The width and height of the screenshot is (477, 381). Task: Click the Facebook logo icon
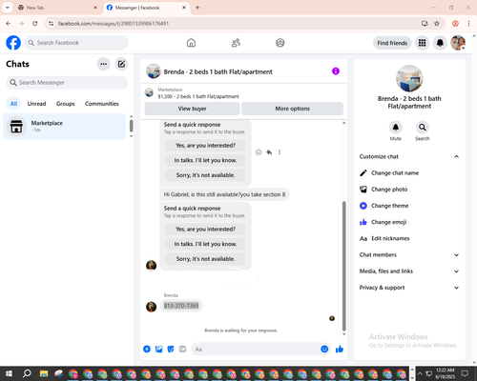pos(13,43)
